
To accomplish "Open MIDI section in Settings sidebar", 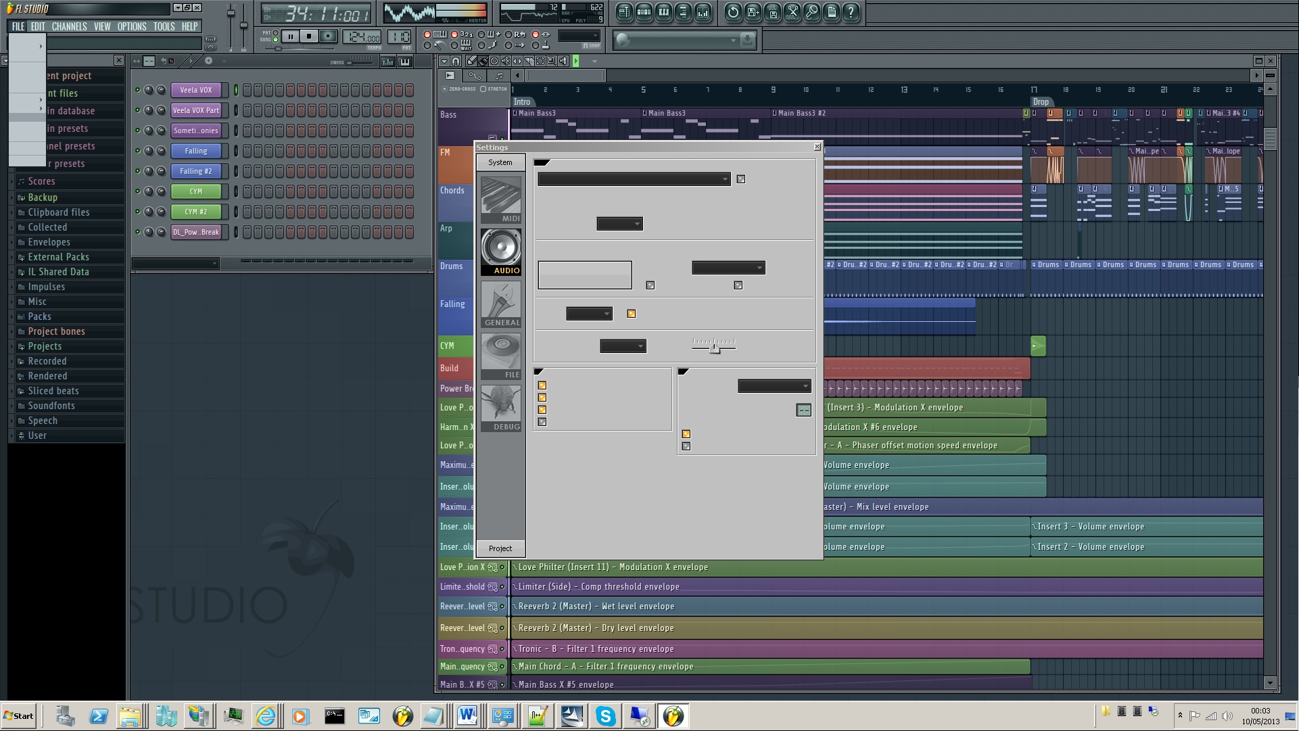I will click(x=501, y=199).
